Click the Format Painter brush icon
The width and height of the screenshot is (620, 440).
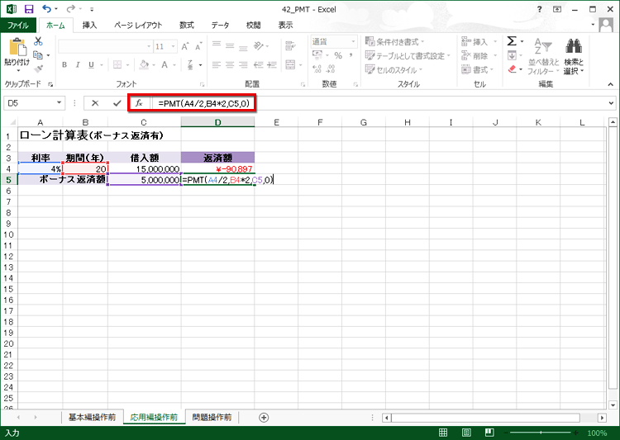point(38,69)
